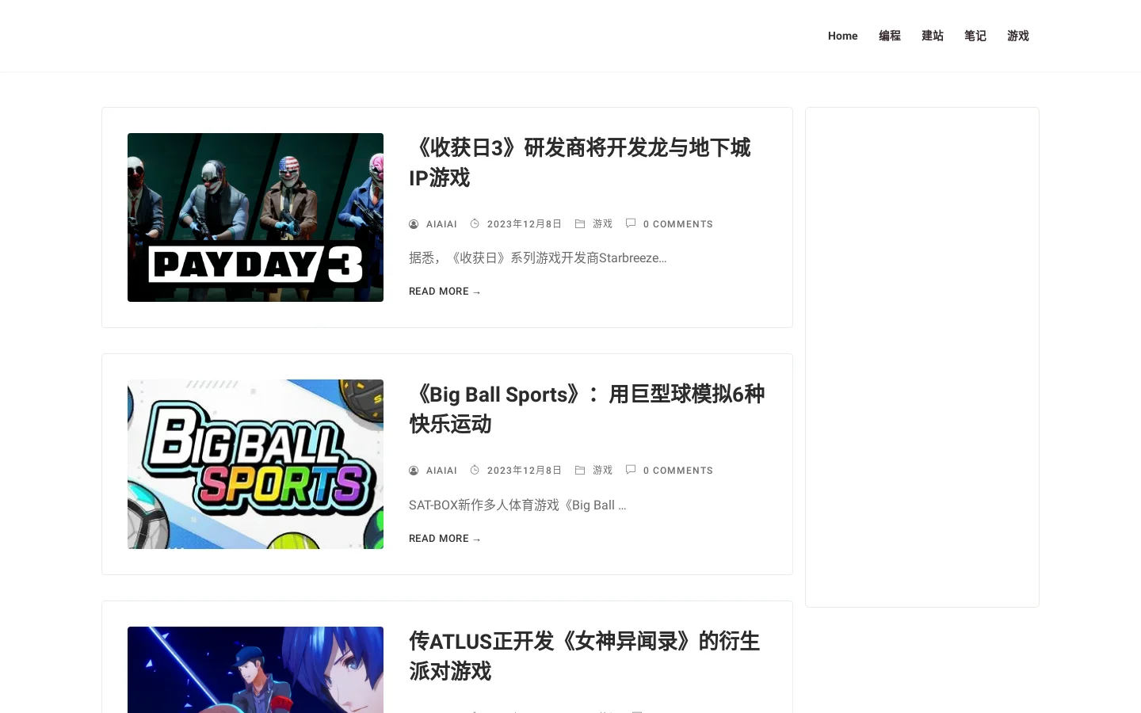Screen dimensions: 1141x713
Task: Open article titled 《收获日3》研发商将开发龙与地下城IP游戏
Action: pos(580,162)
